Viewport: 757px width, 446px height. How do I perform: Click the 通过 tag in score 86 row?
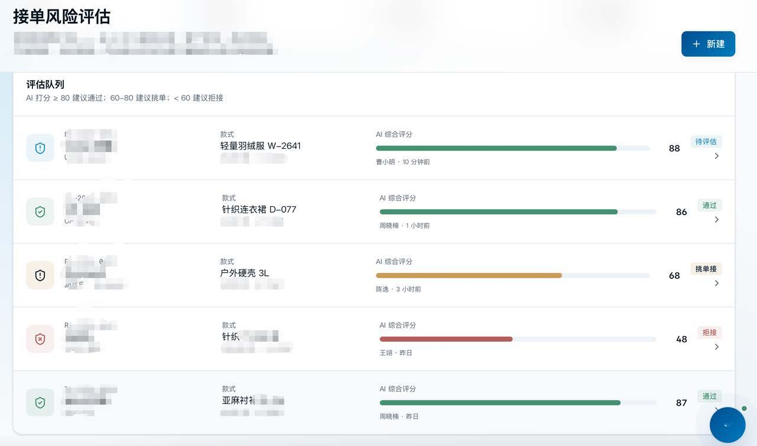pyautogui.click(x=710, y=206)
